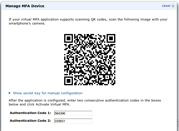Click the QR code's top-left finder square
This screenshot has width=179, height=131.
68,38
